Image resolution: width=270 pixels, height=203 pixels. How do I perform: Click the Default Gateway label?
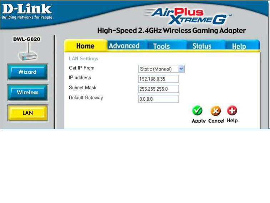coord(86,98)
